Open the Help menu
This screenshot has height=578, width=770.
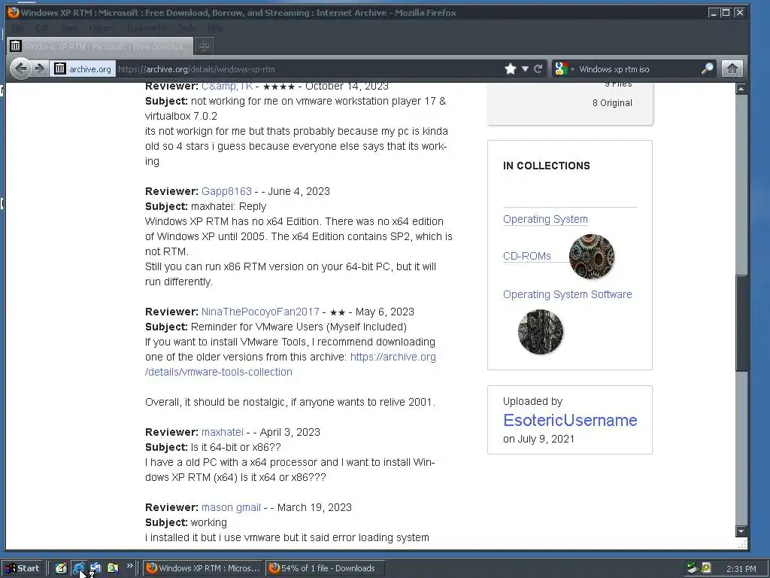[216, 28]
